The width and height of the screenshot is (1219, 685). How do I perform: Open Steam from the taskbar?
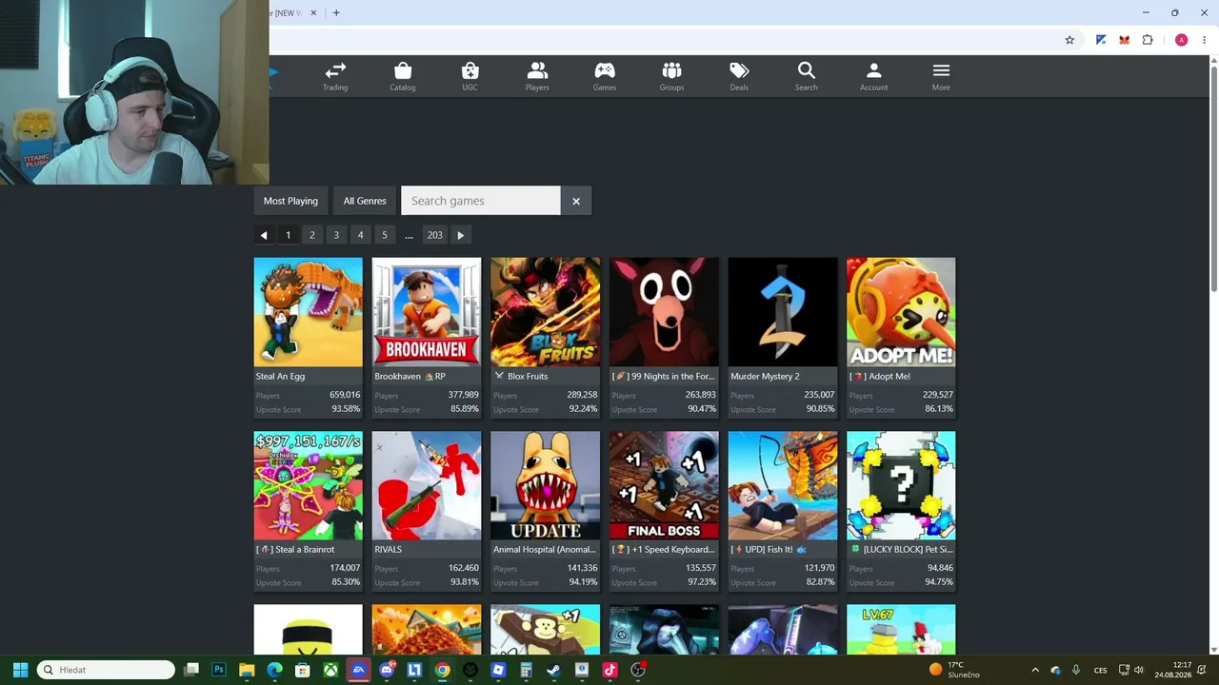(x=553, y=670)
